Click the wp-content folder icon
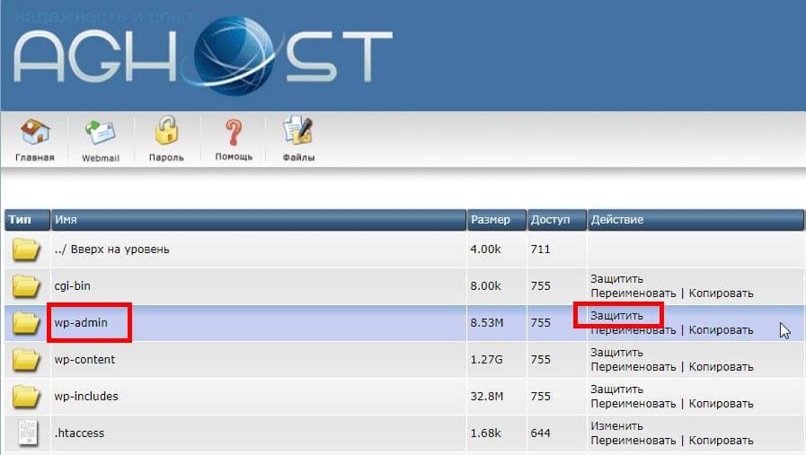 point(27,360)
